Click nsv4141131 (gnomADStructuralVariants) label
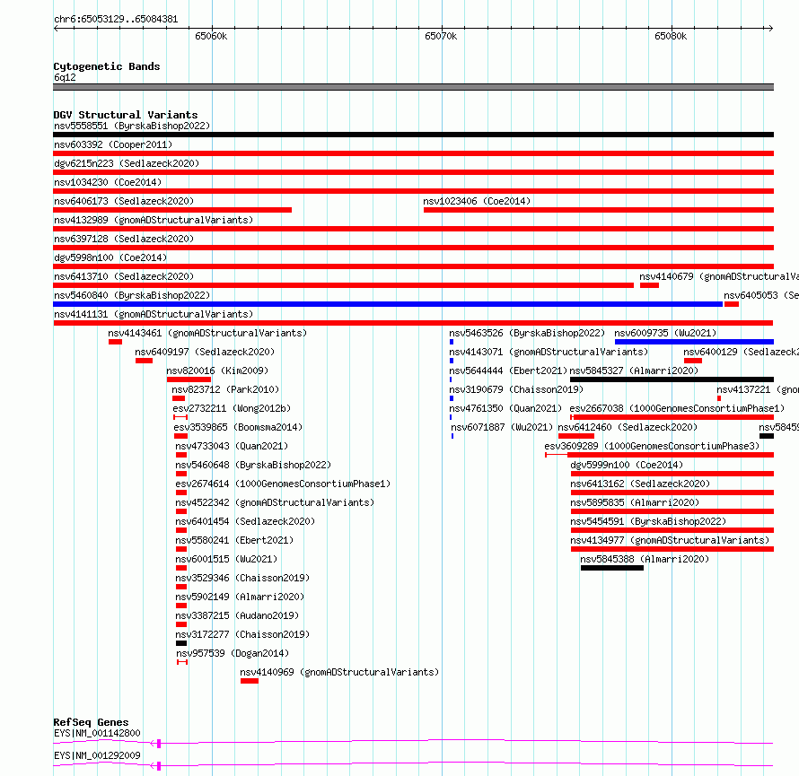This screenshot has width=799, height=776. tap(154, 314)
